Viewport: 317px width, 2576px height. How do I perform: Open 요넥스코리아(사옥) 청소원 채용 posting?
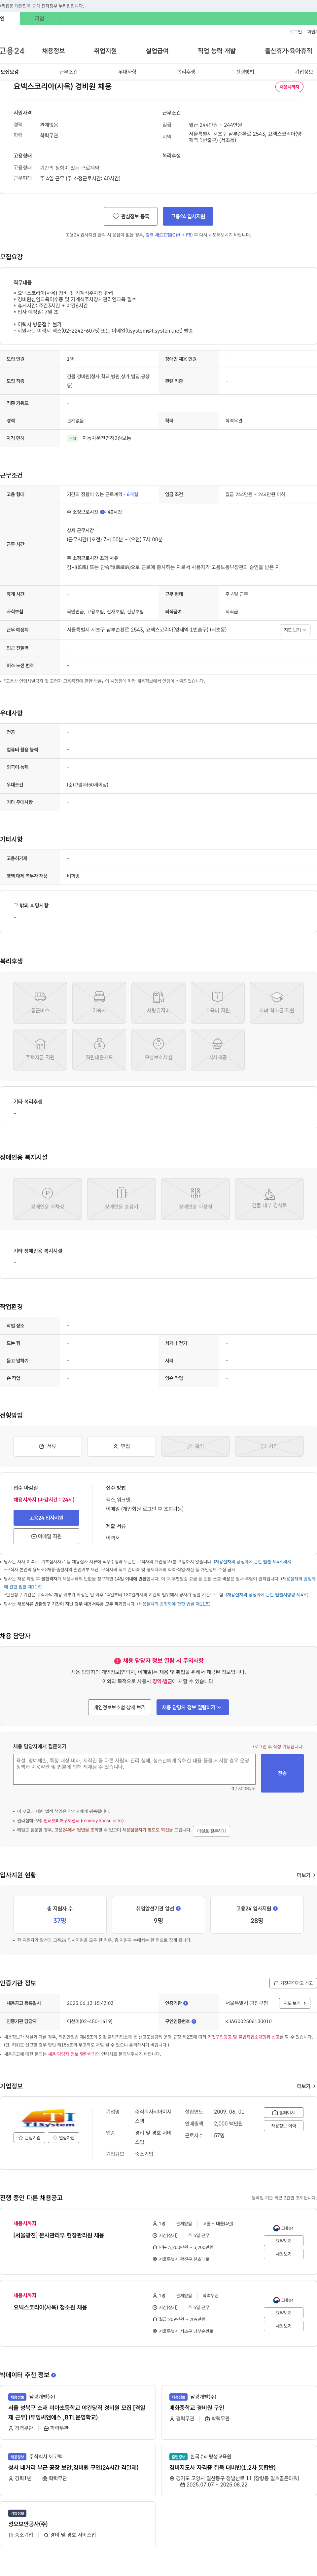50,2307
